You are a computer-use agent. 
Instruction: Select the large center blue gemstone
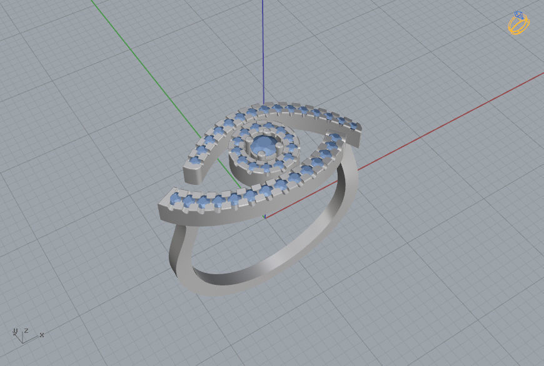click(x=264, y=145)
